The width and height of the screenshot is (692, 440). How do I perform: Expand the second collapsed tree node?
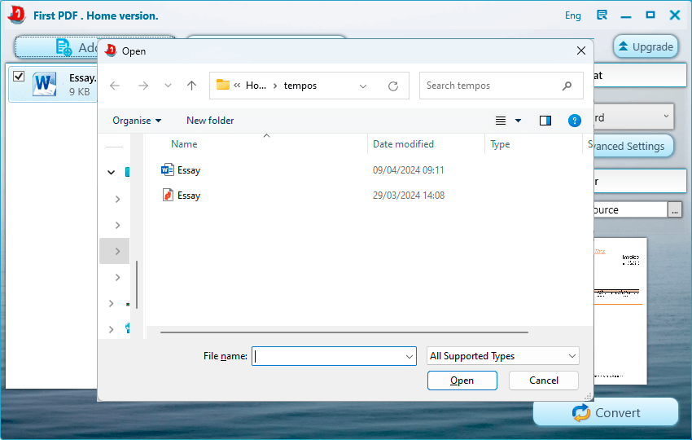point(117,226)
